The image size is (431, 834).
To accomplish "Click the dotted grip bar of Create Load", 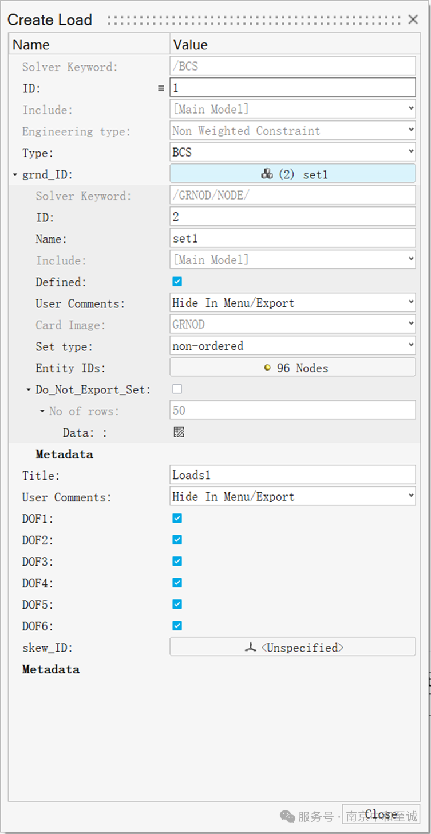I will (x=255, y=20).
